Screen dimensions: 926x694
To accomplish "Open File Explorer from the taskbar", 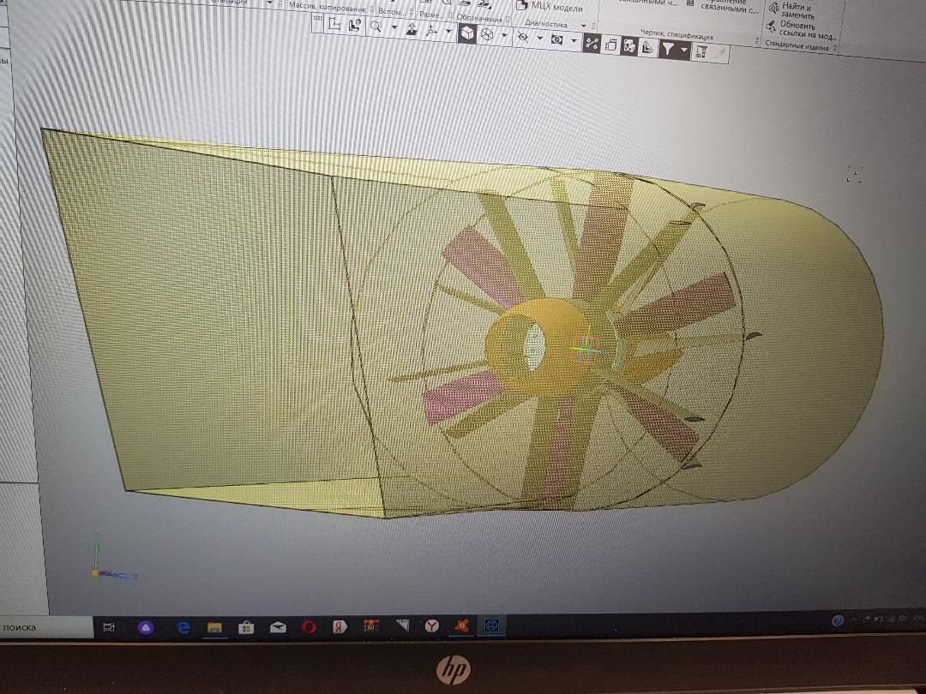I will [213, 628].
